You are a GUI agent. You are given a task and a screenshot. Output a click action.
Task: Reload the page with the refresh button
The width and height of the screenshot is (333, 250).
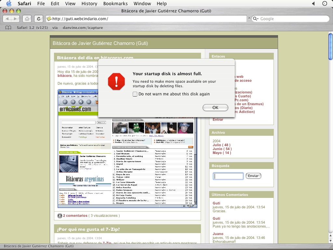click(38, 19)
